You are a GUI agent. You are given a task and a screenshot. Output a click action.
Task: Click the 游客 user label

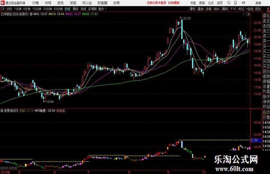258,3
